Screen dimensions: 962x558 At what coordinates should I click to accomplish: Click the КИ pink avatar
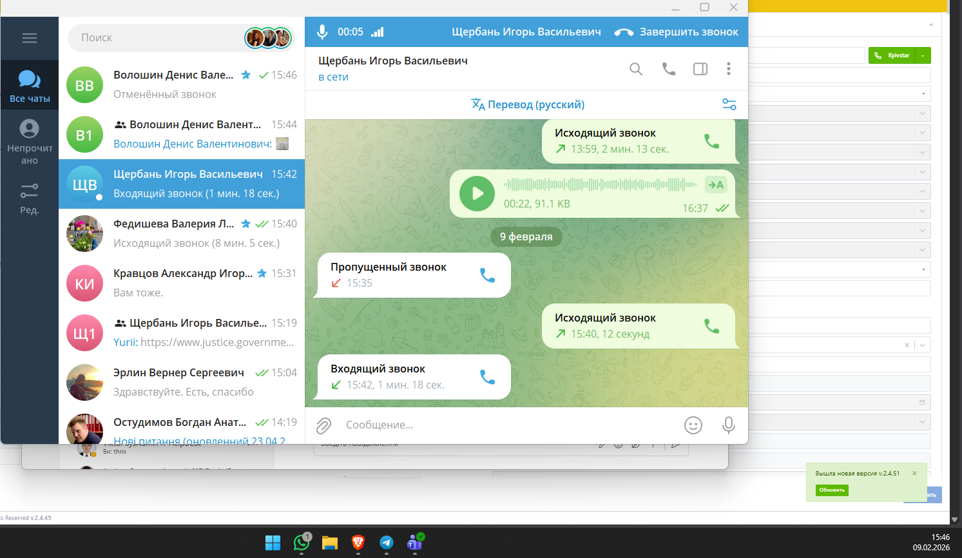[85, 284]
